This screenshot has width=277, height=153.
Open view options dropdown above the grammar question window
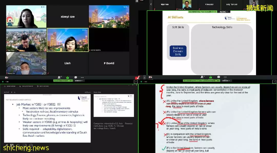(226, 81)
